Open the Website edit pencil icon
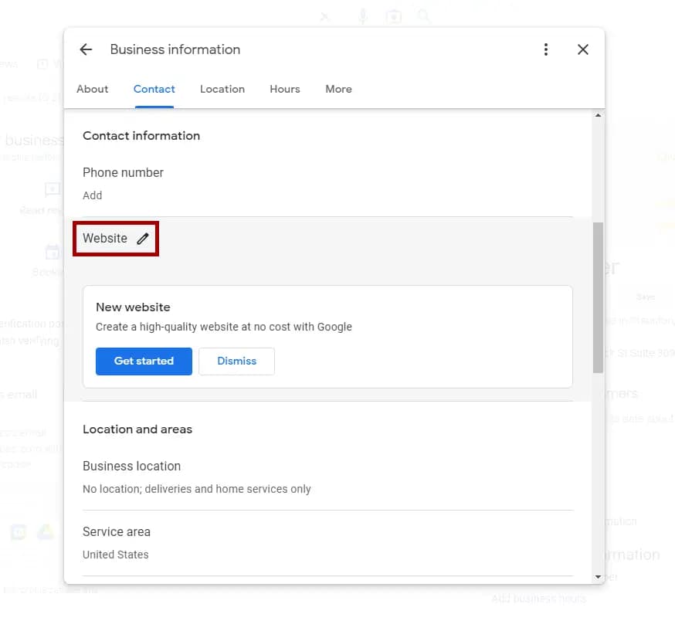This screenshot has height=621, width=675. coord(143,239)
